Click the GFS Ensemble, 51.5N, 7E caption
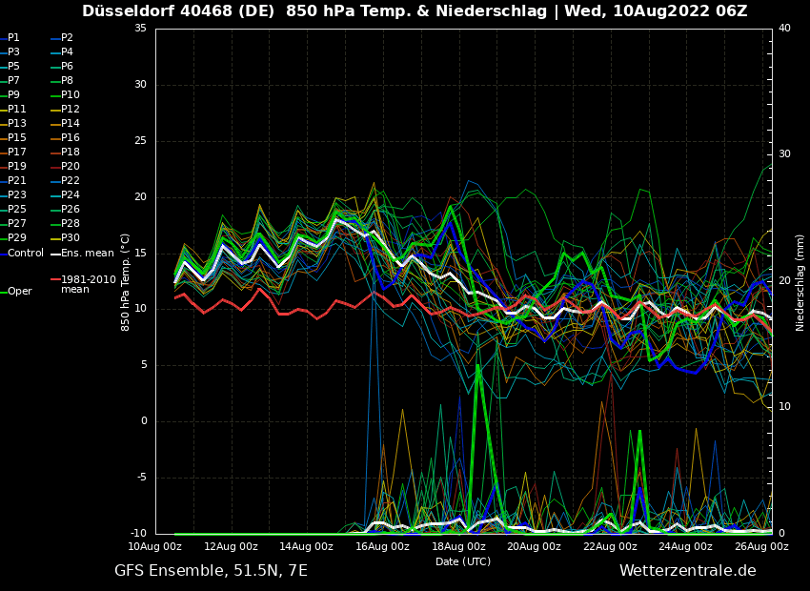 click(x=211, y=571)
